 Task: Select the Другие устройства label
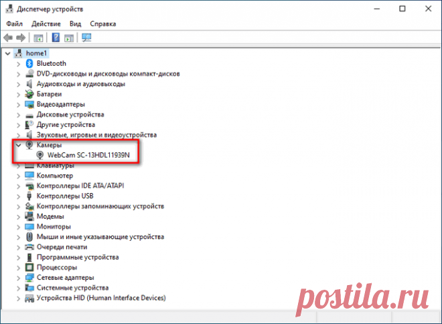(x=66, y=125)
